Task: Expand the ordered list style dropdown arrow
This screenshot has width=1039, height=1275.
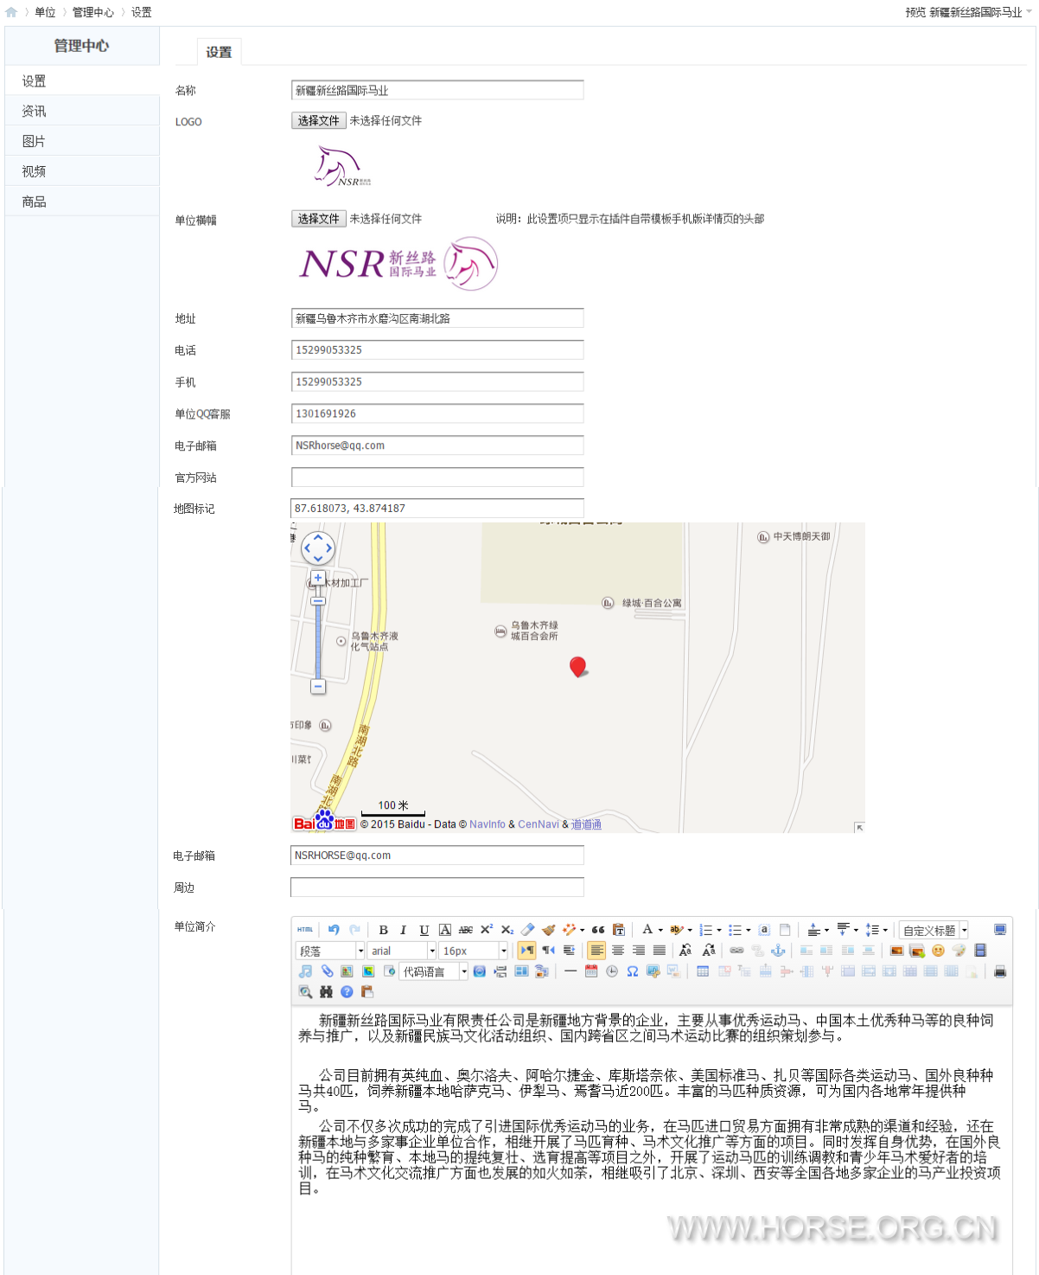Action: tap(719, 931)
